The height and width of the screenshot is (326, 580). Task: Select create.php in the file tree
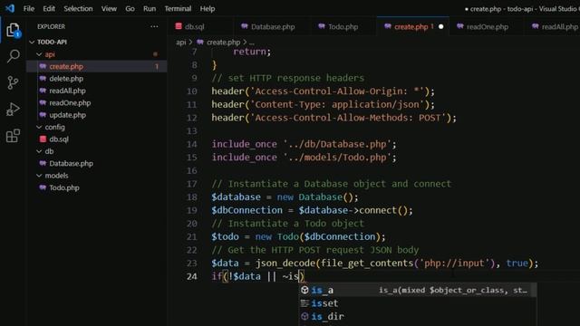97,66
